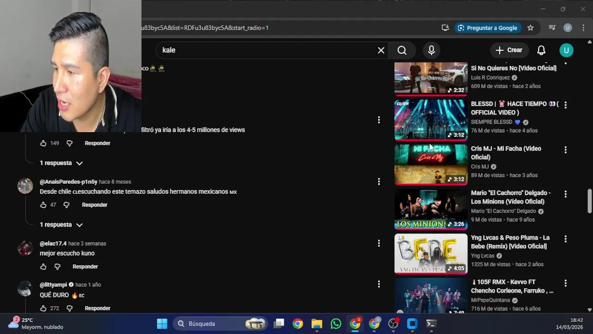Open options for littyampi comment
The height and width of the screenshot is (334, 593).
point(379,284)
